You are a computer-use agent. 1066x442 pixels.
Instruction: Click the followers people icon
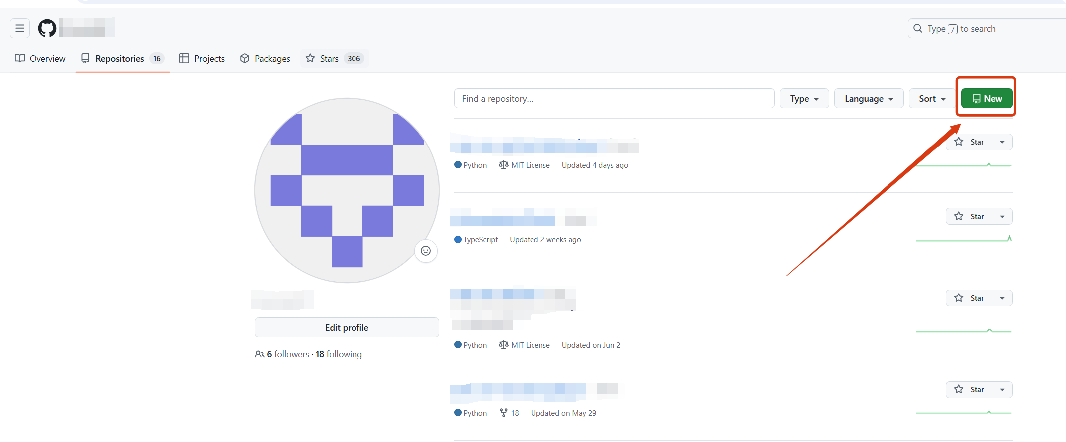pyautogui.click(x=259, y=354)
